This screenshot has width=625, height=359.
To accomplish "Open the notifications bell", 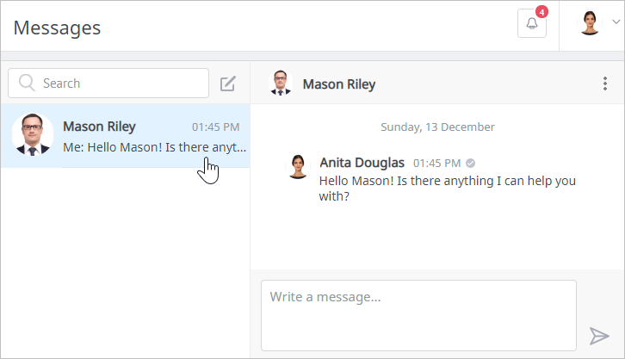I will tap(531, 24).
